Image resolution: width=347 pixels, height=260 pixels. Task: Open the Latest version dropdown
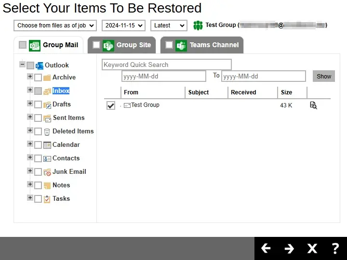tap(169, 26)
